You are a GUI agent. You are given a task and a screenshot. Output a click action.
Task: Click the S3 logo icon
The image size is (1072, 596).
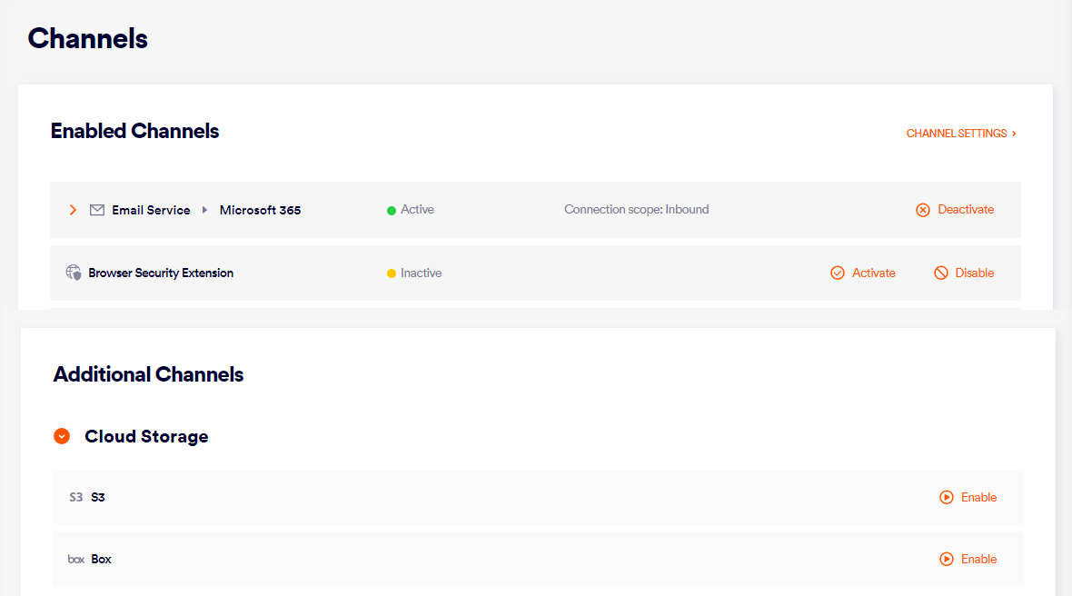76,498
